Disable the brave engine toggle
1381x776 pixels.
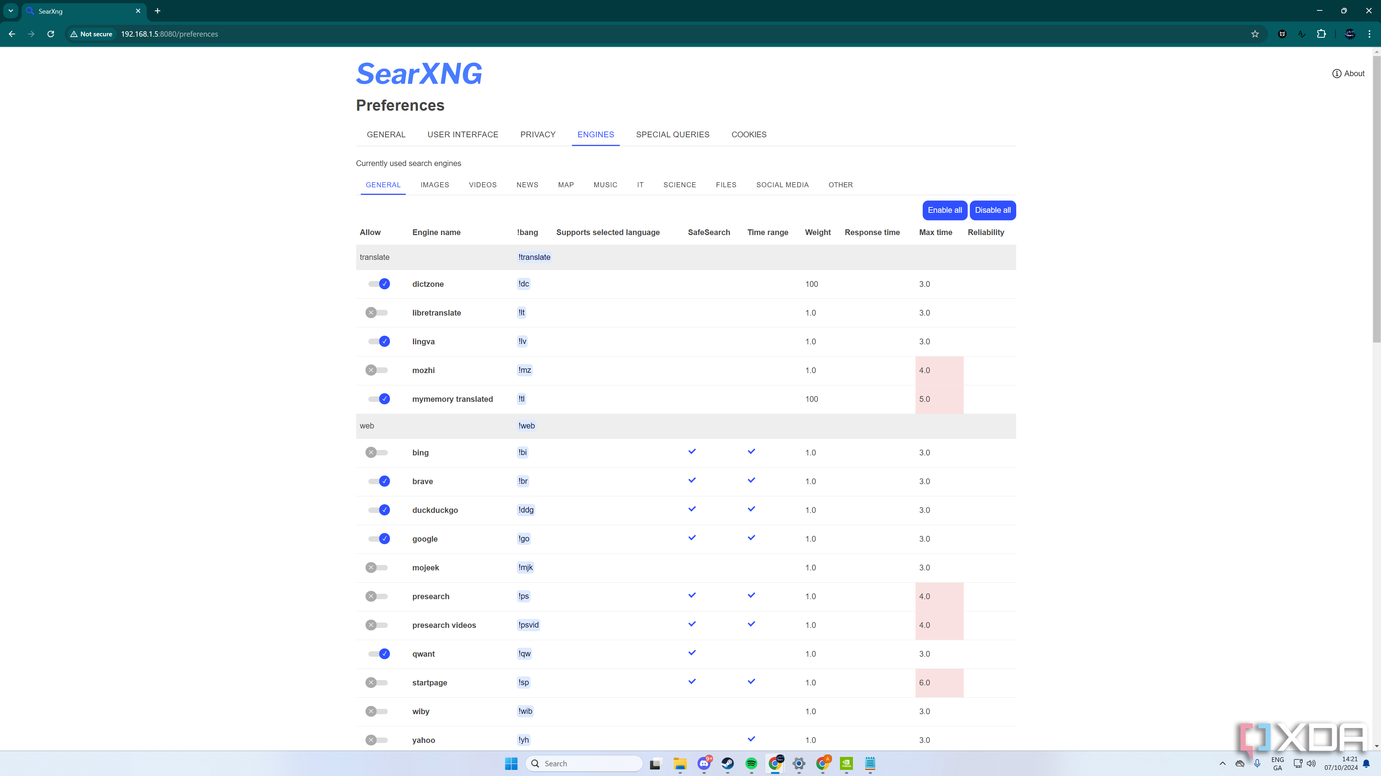[x=378, y=482]
